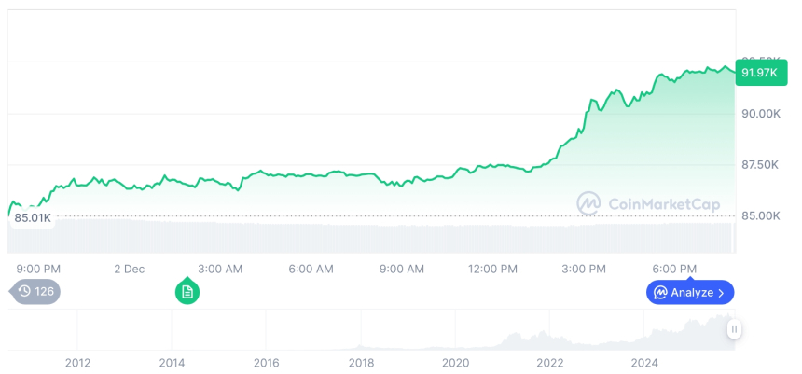Click the 90.00K price axis label
This screenshot has width=802, height=374.
coord(761,114)
